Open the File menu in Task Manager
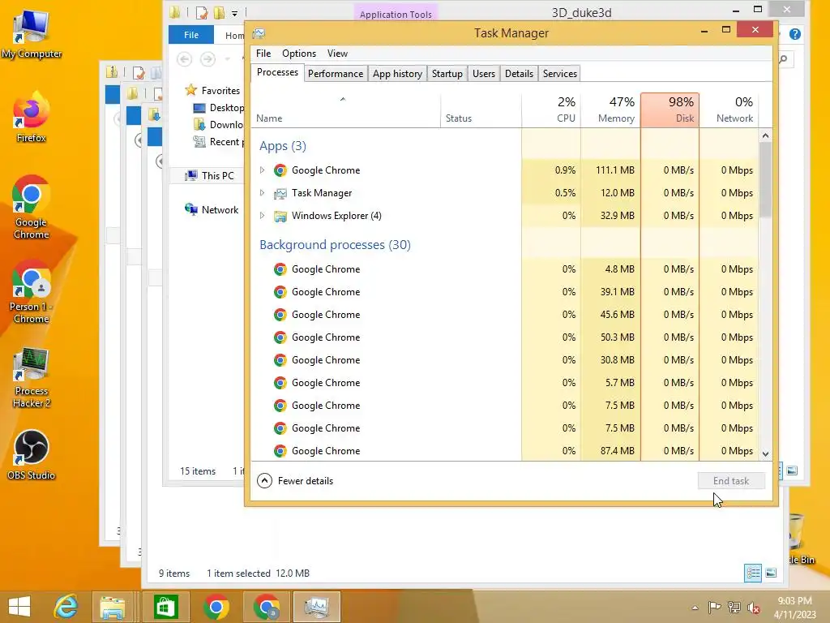Image resolution: width=830 pixels, height=623 pixels. [x=263, y=54]
